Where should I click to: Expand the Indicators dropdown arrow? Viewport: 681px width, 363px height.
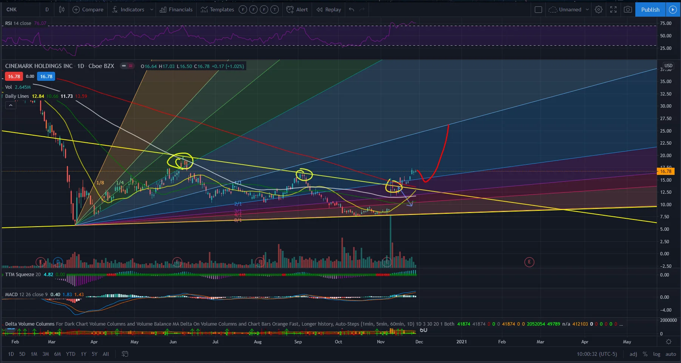tap(152, 9)
